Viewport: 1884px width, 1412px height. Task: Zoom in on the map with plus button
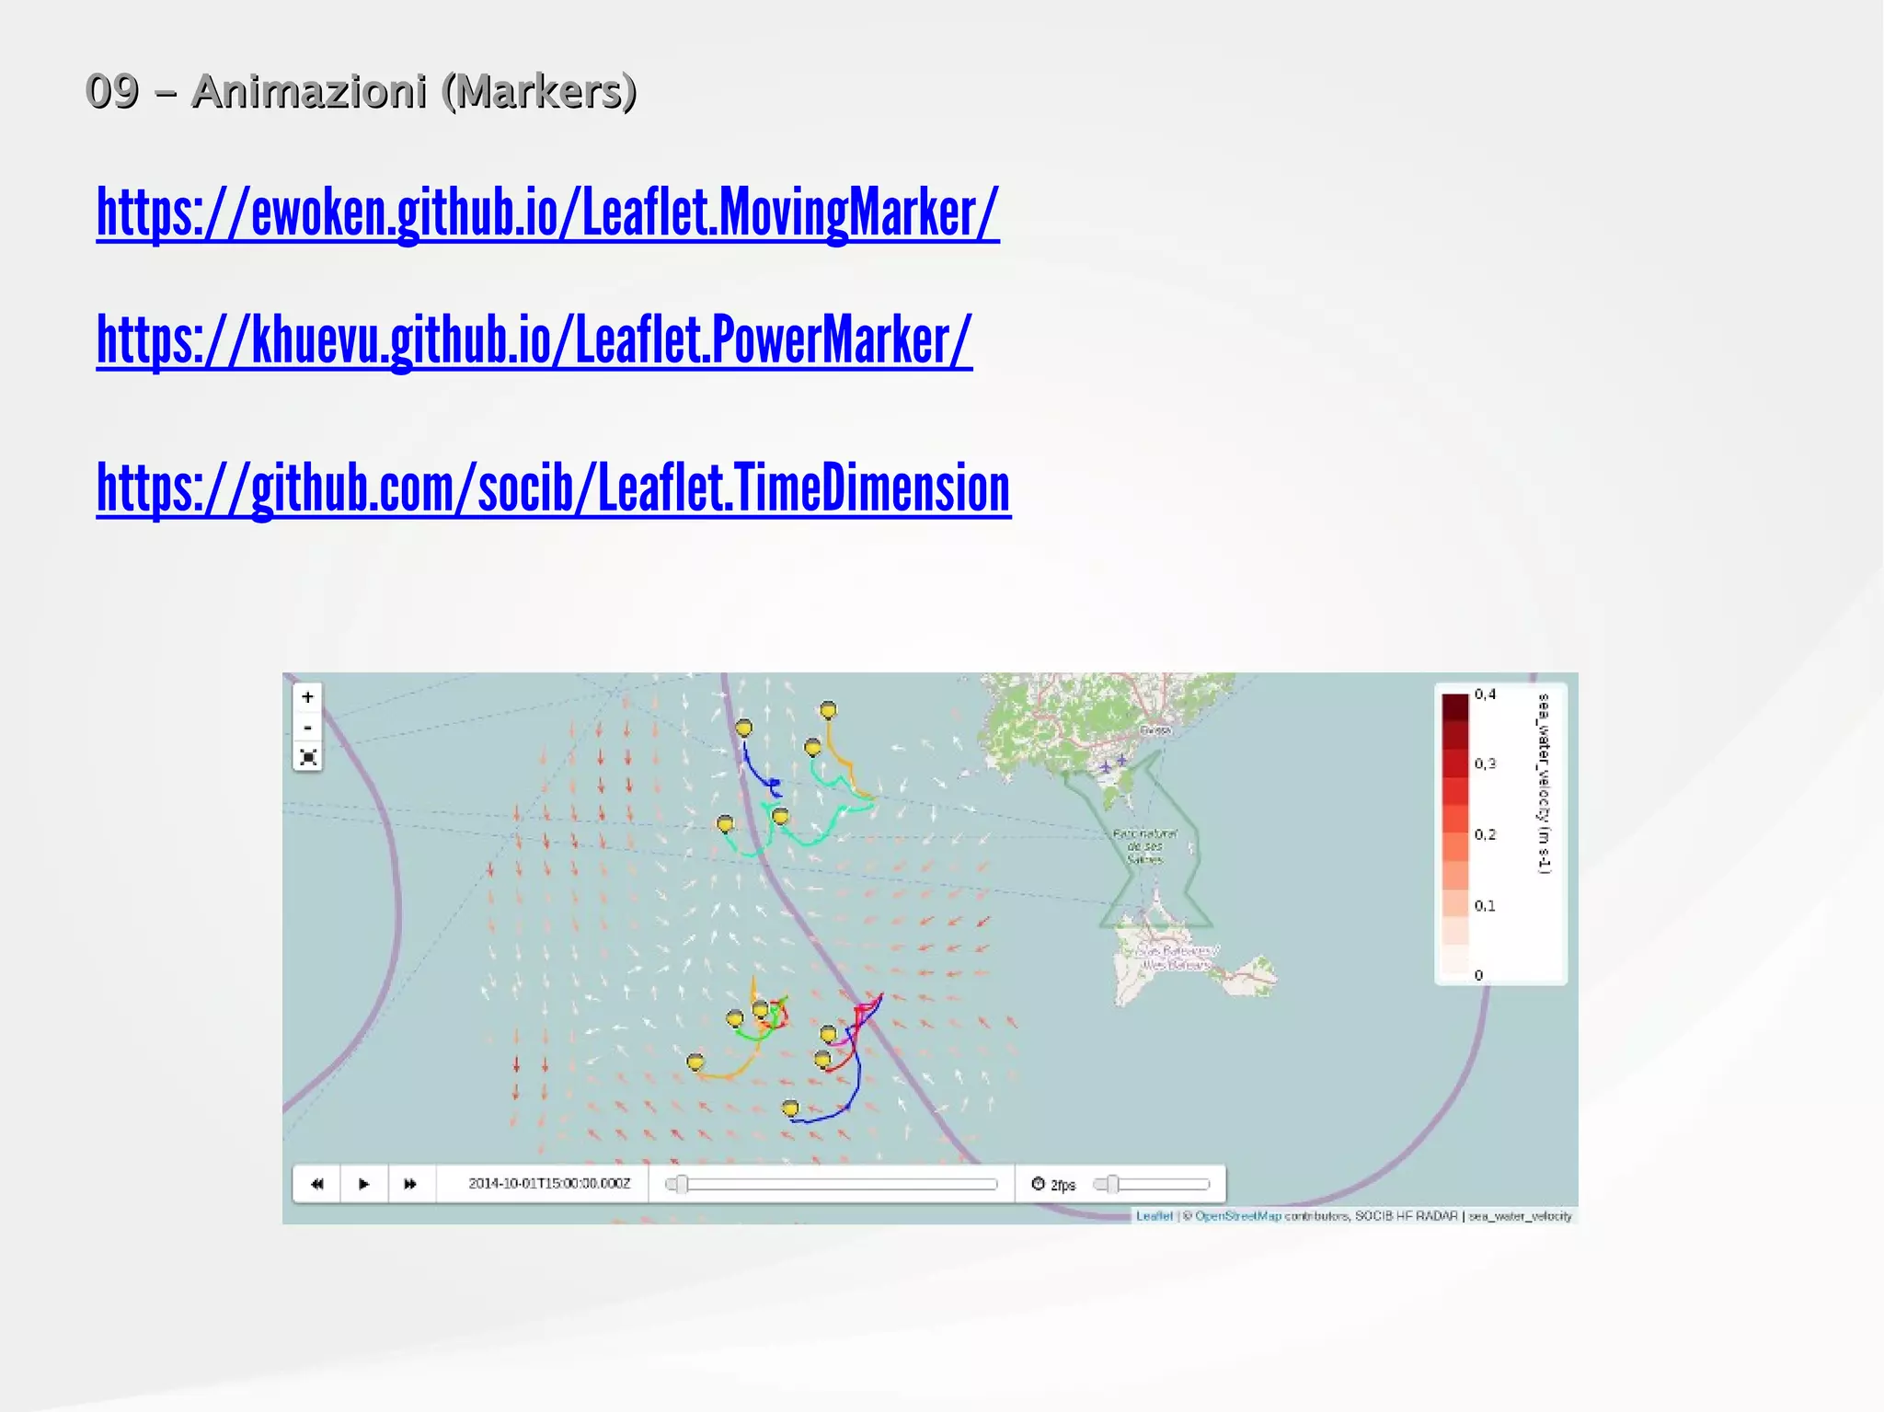[x=308, y=697]
